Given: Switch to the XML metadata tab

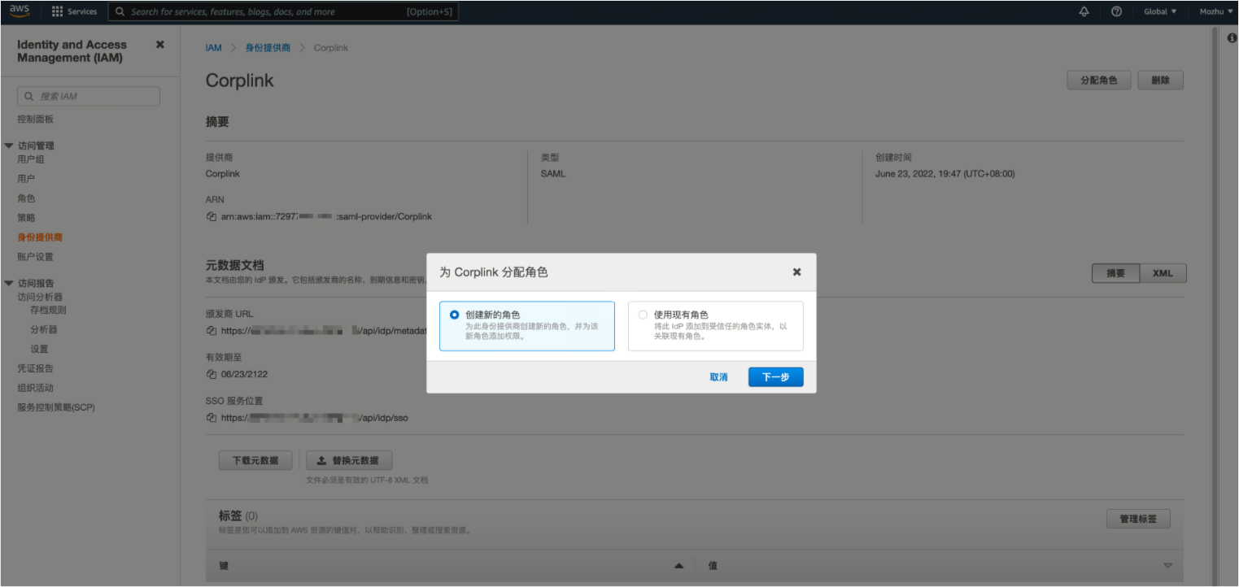Looking at the screenshot, I should [1163, 273].
